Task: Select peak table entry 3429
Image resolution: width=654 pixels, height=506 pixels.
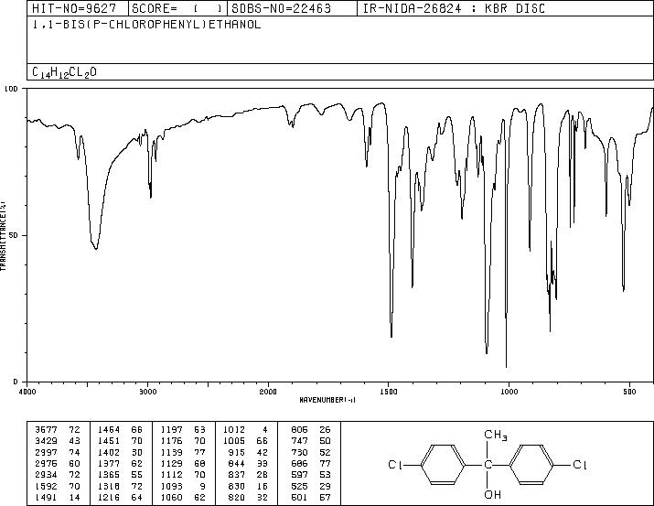Action: 46,441
